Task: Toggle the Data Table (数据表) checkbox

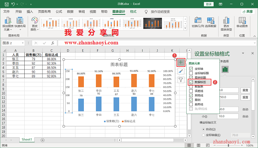Action: pyautogui.click(x=191, y=87)
